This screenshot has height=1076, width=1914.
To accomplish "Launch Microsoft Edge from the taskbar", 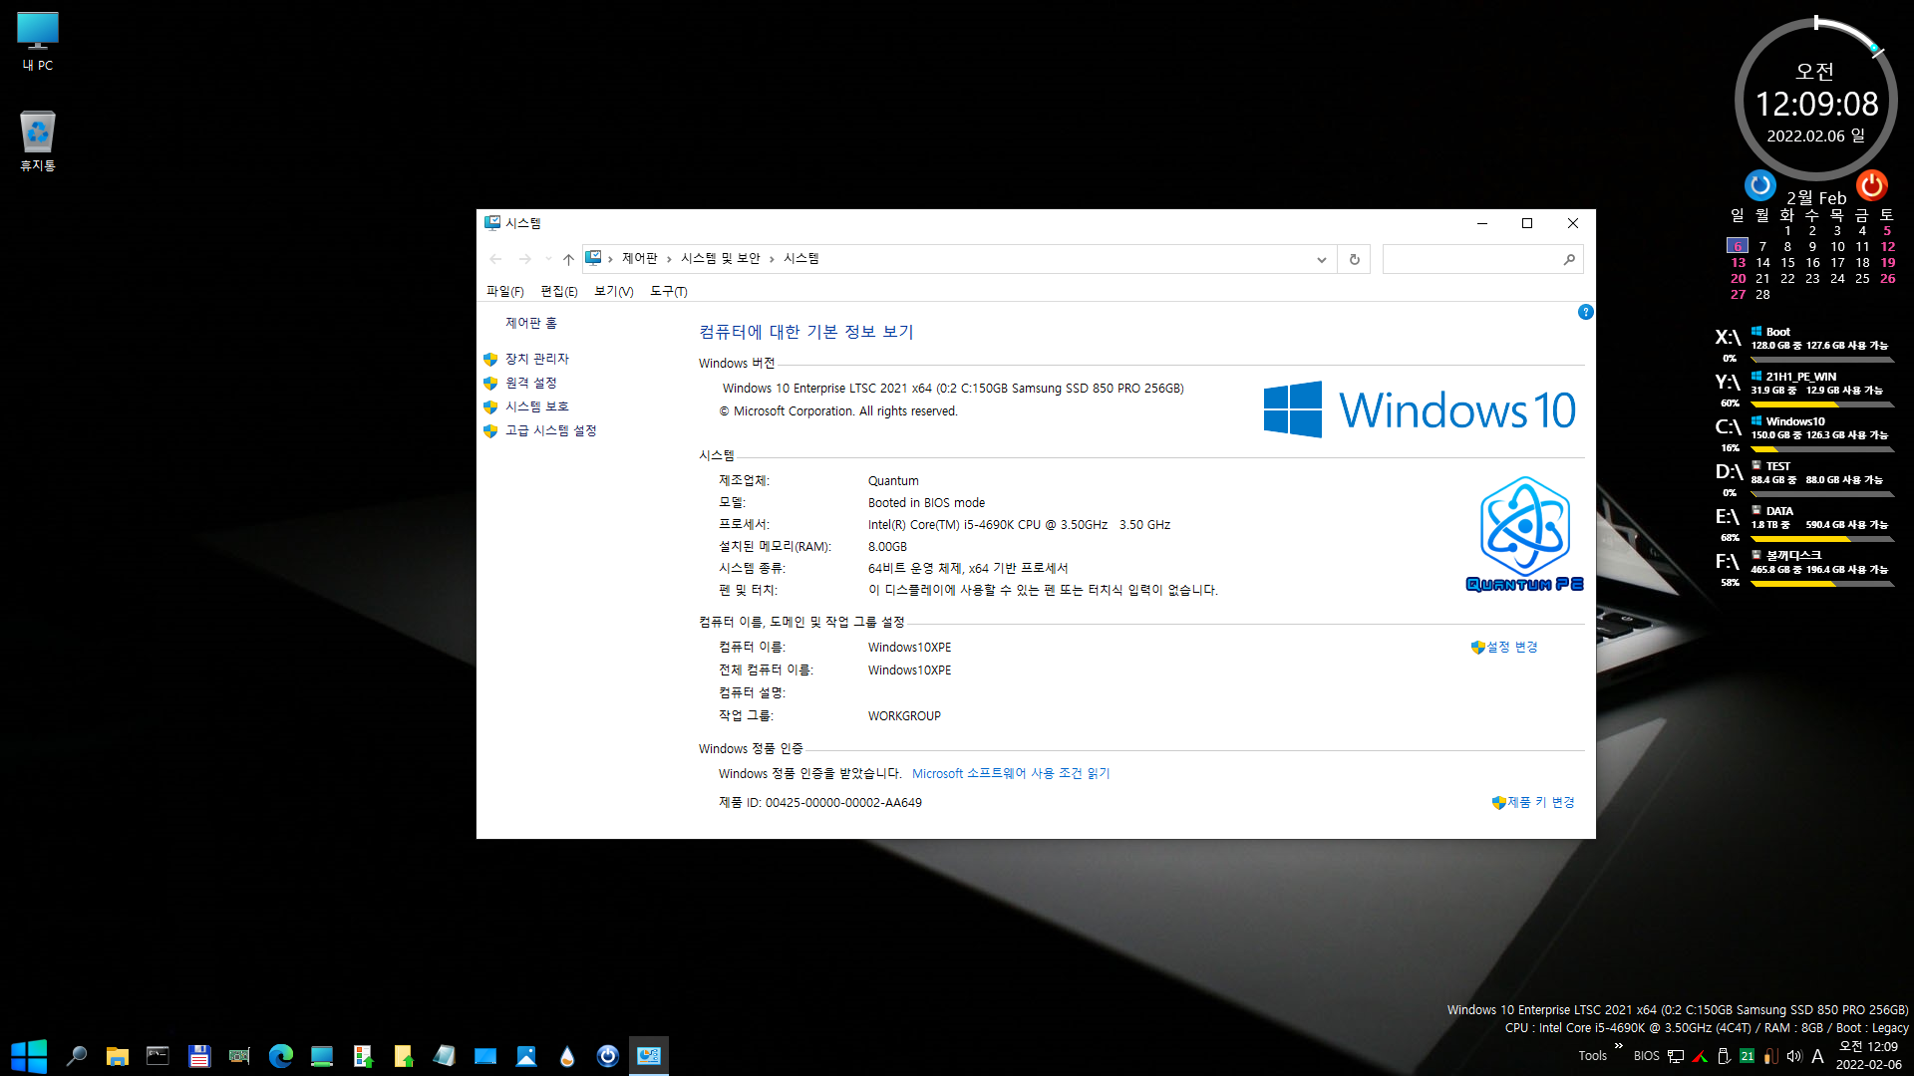I will (x=281, y=1056).
